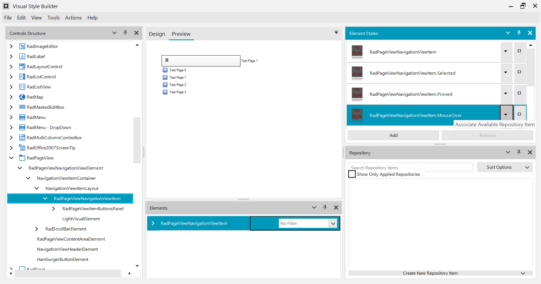
Task: Toggle the pin on the Controls Structure panel
Action: pyautogui.click(x=125, y=33)
